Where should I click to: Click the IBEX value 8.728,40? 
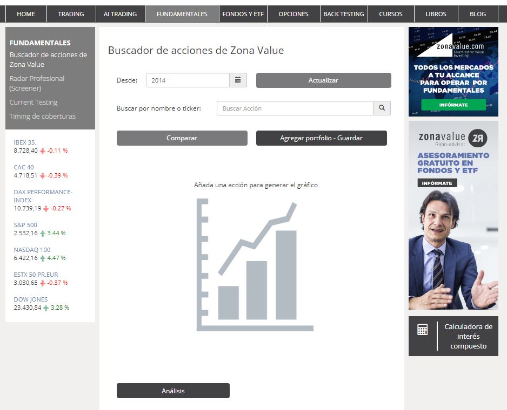[x=25, y=151]
